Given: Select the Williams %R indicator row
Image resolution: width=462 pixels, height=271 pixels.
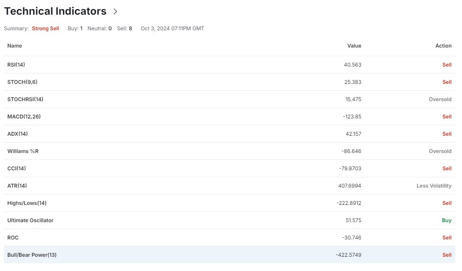Looking at the screenshot, I should click(229, 151).
